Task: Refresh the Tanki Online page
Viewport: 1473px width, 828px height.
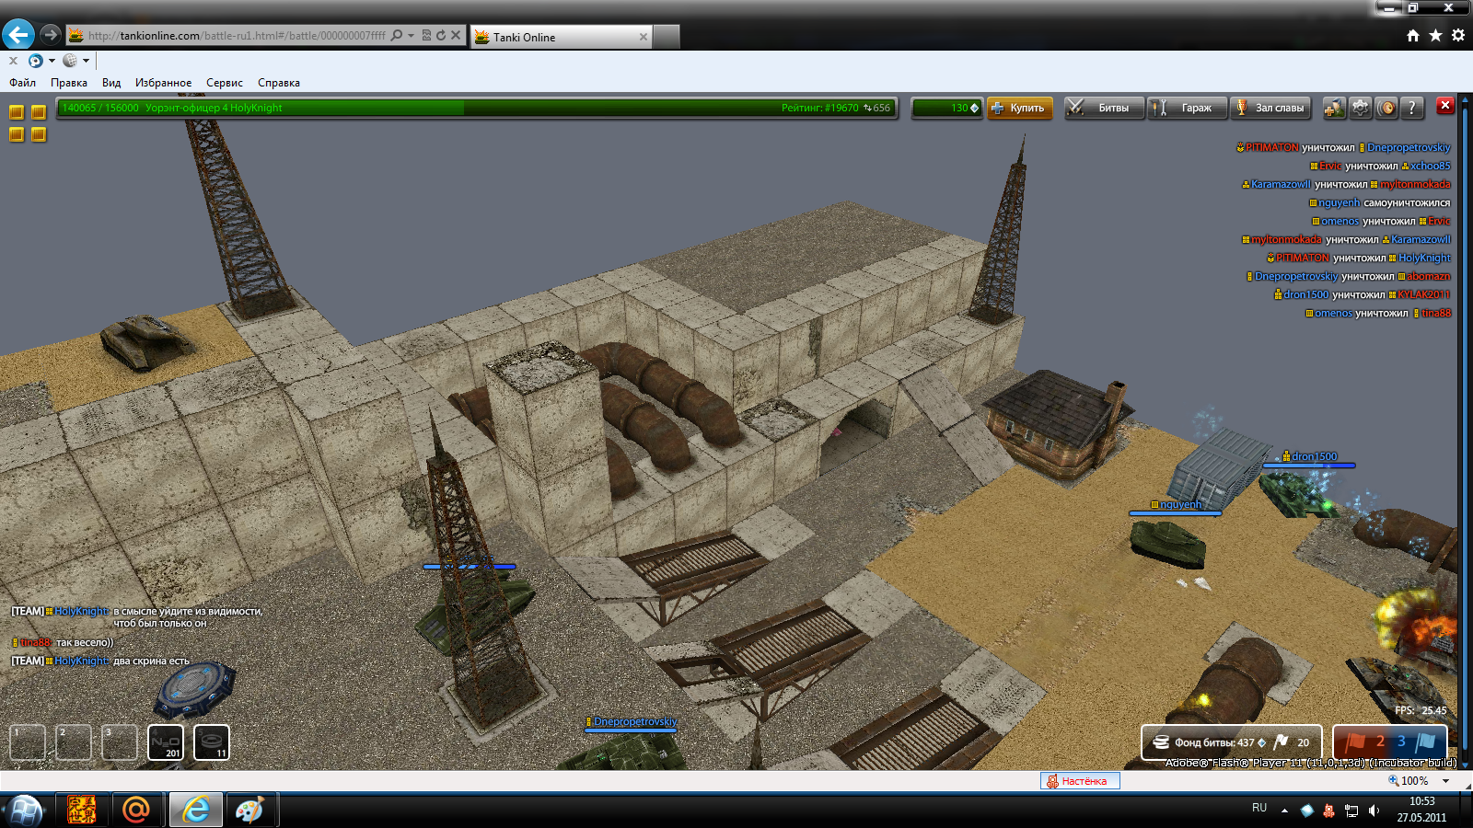Action: pos(441,35)
